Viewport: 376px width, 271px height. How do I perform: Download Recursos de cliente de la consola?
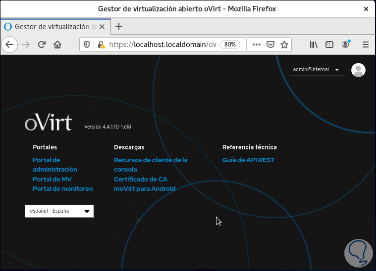(151, 165)
